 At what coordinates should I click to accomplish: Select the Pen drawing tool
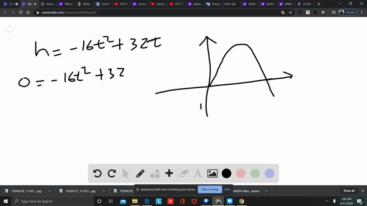(x=140, y=173)
